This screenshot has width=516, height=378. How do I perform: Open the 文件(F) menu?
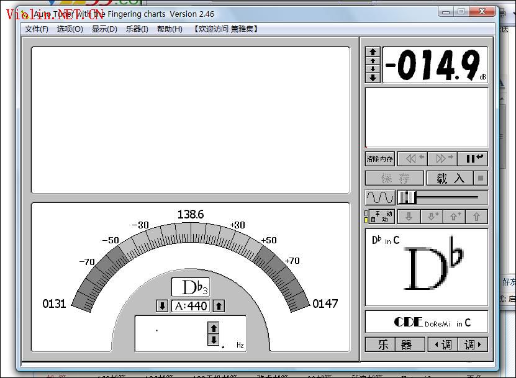click(37, 29)
